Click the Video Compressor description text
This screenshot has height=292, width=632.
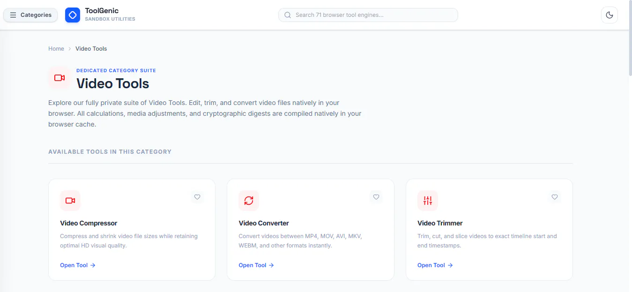pos(129,241)
